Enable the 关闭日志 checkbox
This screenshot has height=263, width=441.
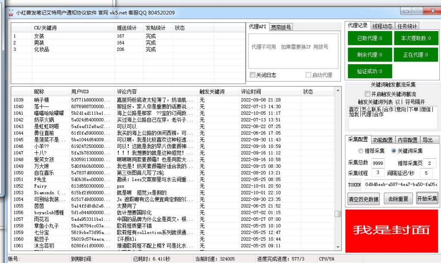click(252, 75)
